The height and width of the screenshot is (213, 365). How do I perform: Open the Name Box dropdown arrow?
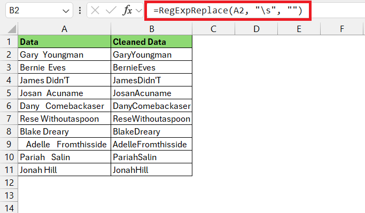66,11
